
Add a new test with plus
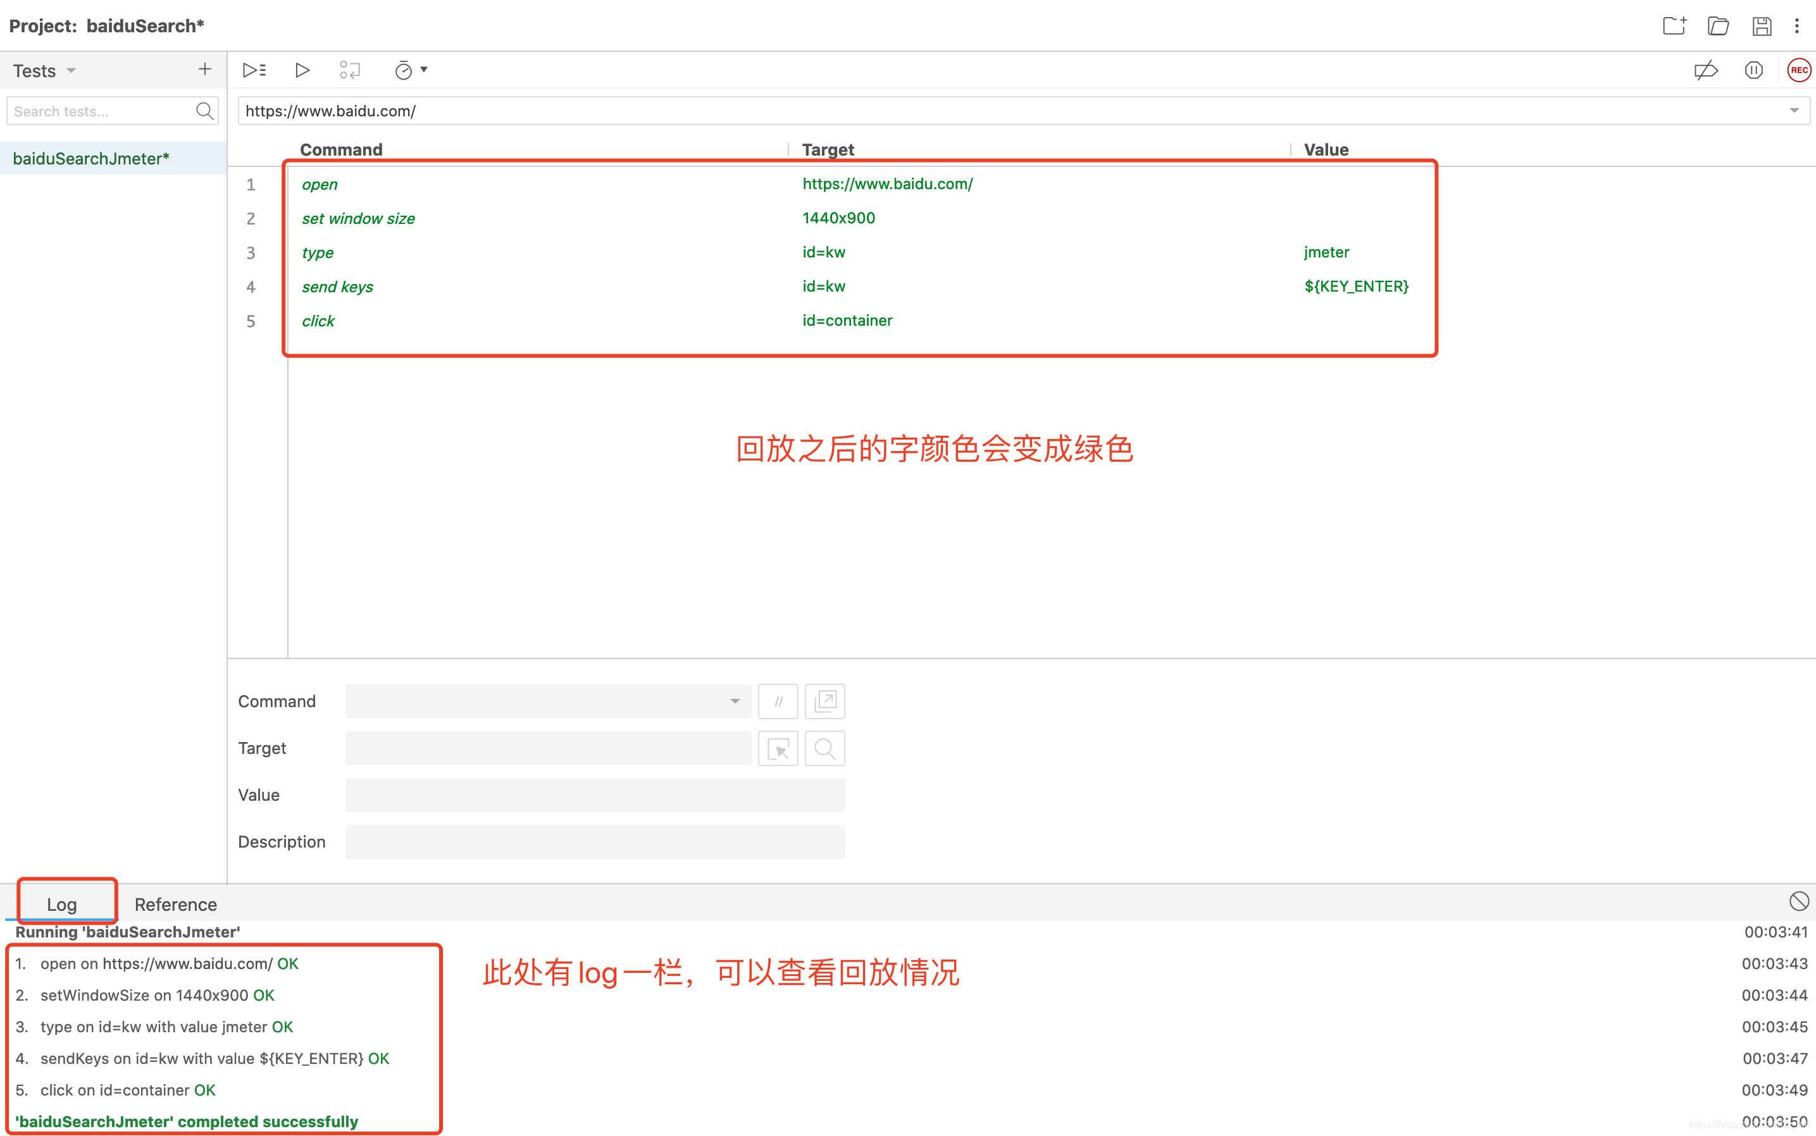click(x=204, y=70)
